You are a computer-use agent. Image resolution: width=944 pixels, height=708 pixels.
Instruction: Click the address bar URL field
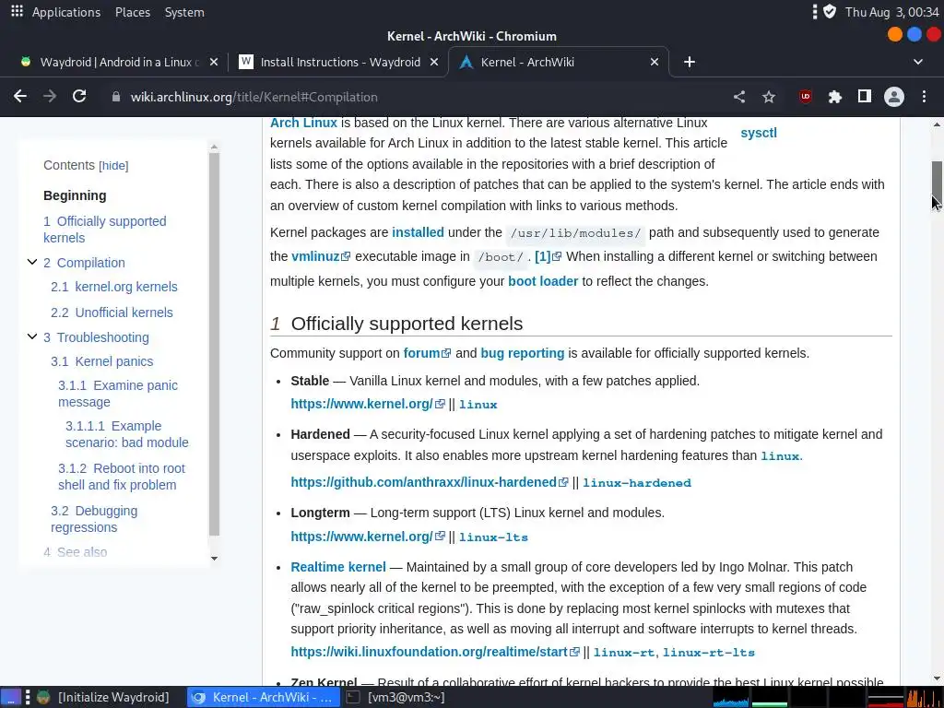tap(421, 97)
